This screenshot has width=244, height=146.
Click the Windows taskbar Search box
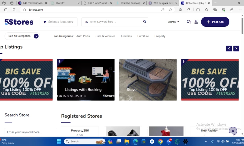point(84,141)
